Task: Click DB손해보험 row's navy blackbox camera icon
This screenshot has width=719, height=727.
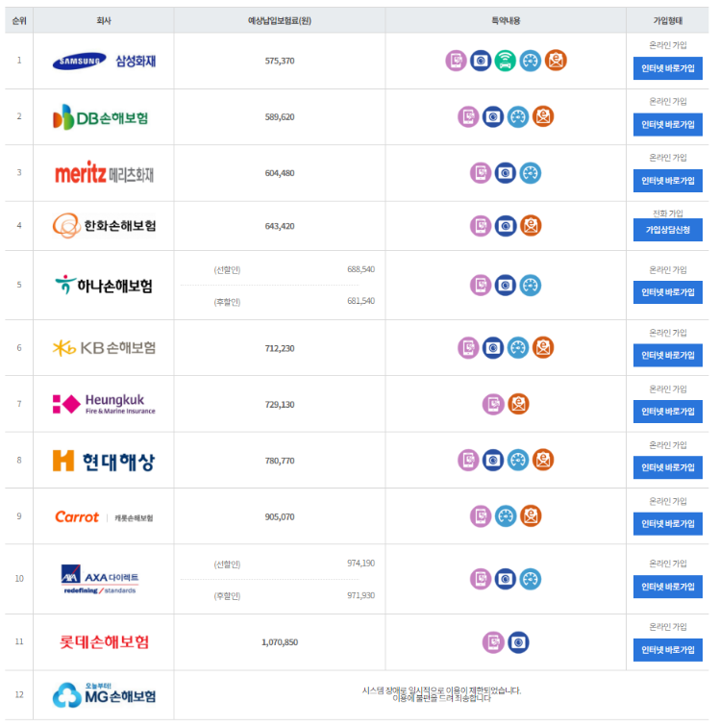Action: coord(493,117)
